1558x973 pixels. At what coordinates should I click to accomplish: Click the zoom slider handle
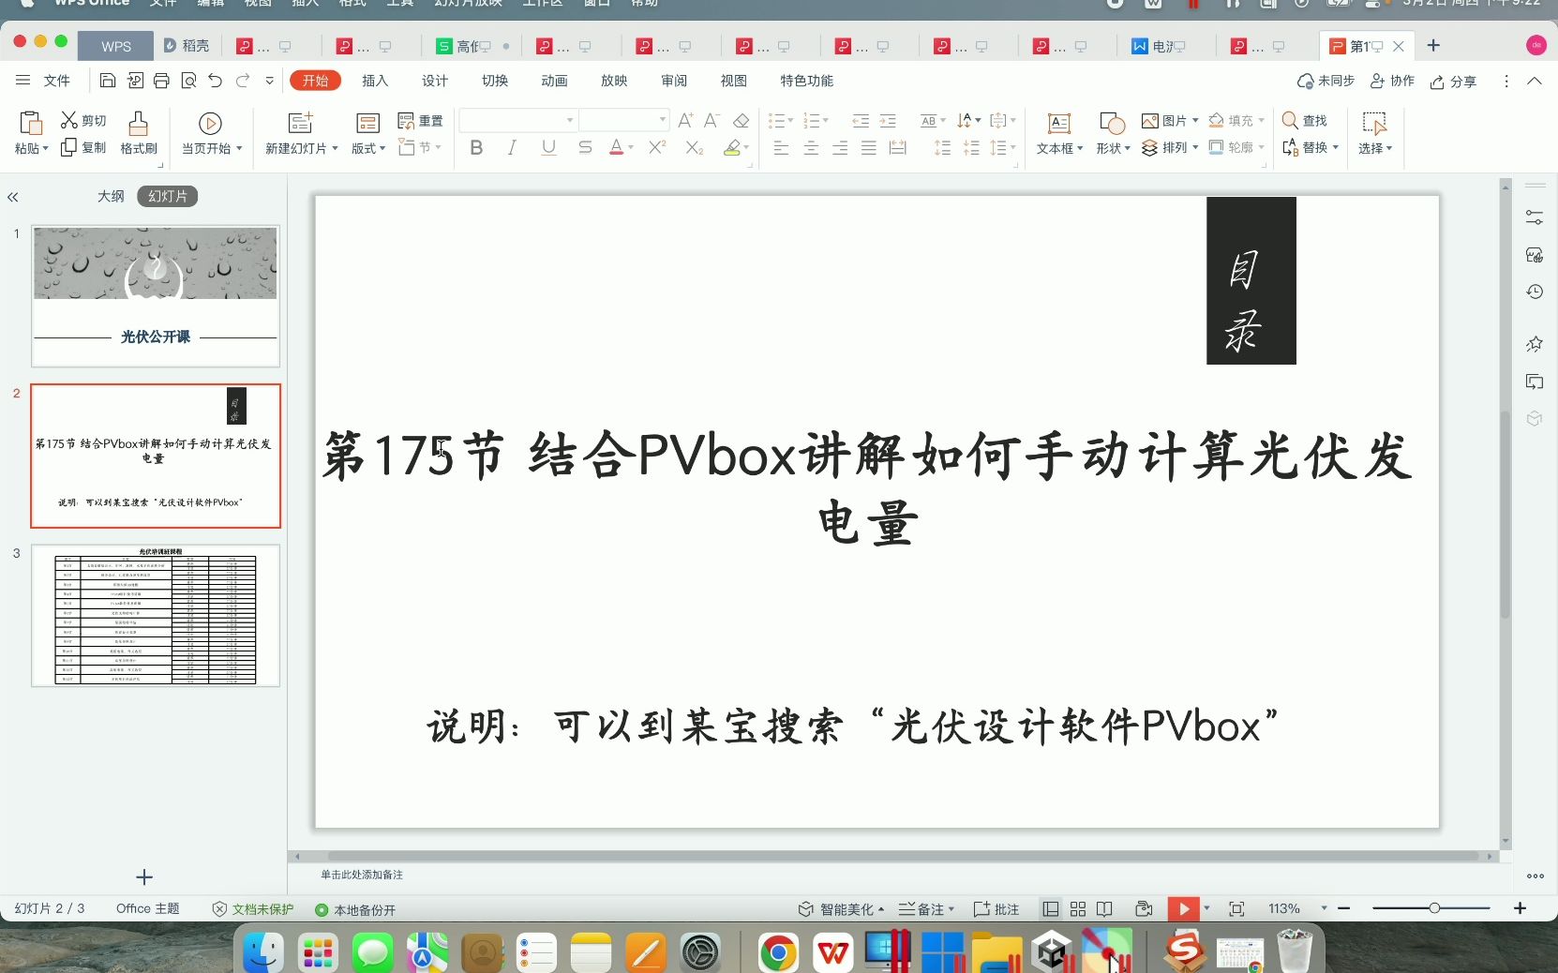click(1434, 908)
